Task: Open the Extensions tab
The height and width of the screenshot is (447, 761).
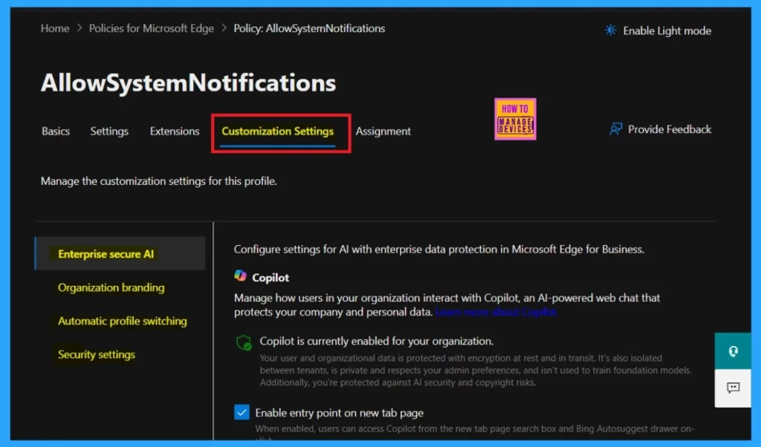Action: coord(174,131)
